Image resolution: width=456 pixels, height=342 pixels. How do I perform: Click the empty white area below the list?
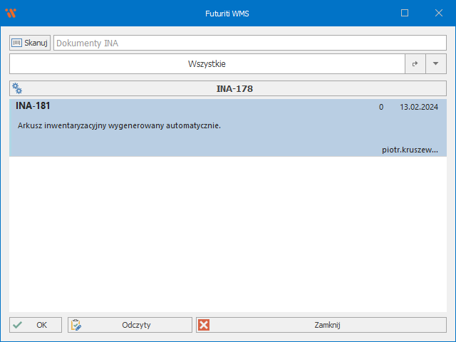(x=228, y=235)
